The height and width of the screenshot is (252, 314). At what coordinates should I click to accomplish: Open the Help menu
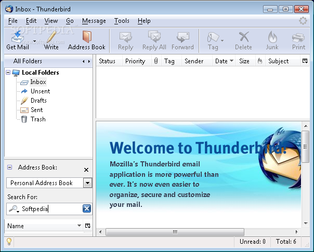click(x=144, y=21)
